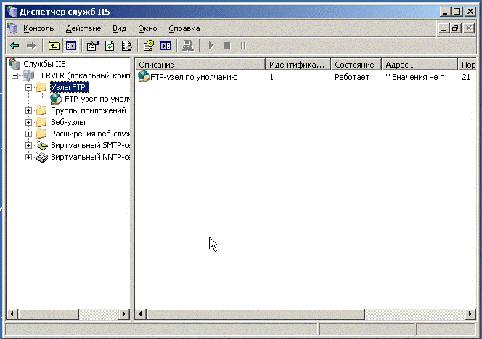Select Виртуальный SMTP-сервер tree item
This screenshot has width=482, height=339.
(90, 145)
